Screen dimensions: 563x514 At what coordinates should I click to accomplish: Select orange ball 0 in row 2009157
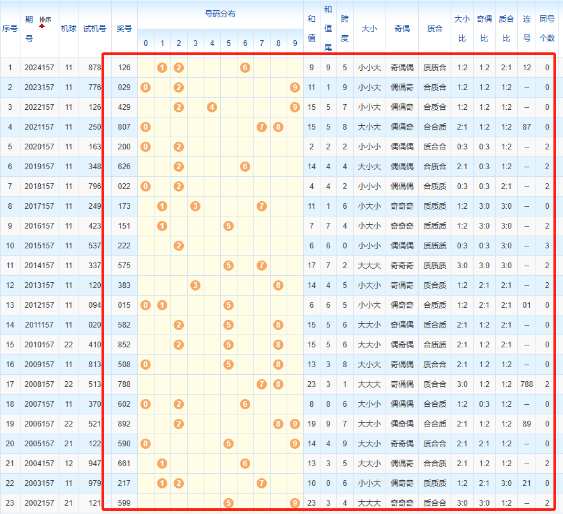(146, 365)
